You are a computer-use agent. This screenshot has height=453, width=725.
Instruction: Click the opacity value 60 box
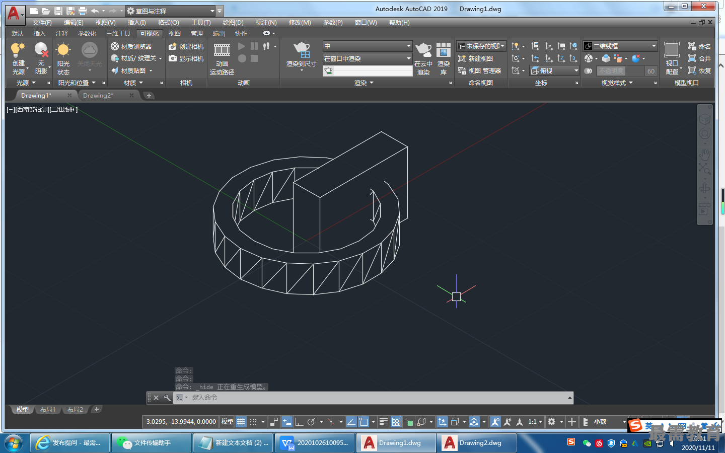tap(651, 71)
